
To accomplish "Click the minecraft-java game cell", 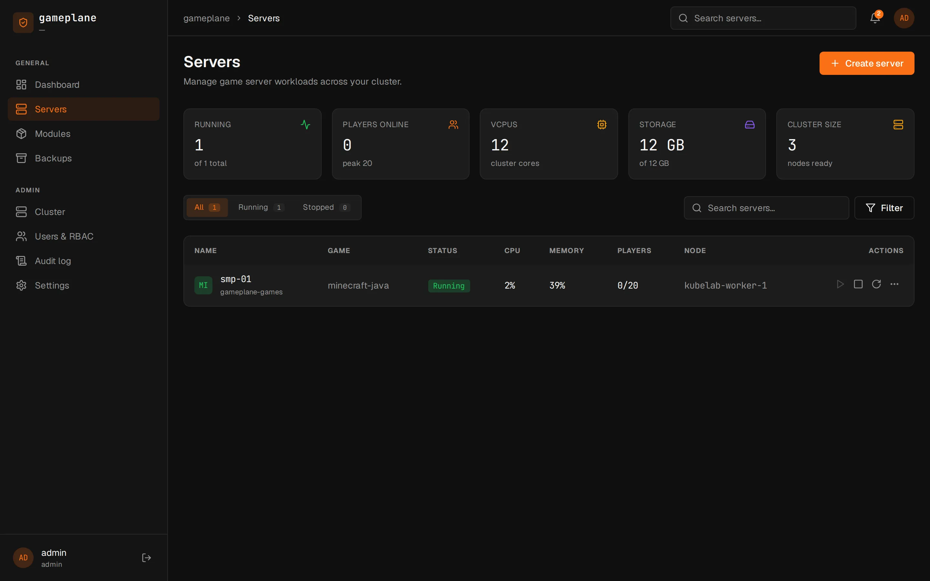I will coord(358,286).
